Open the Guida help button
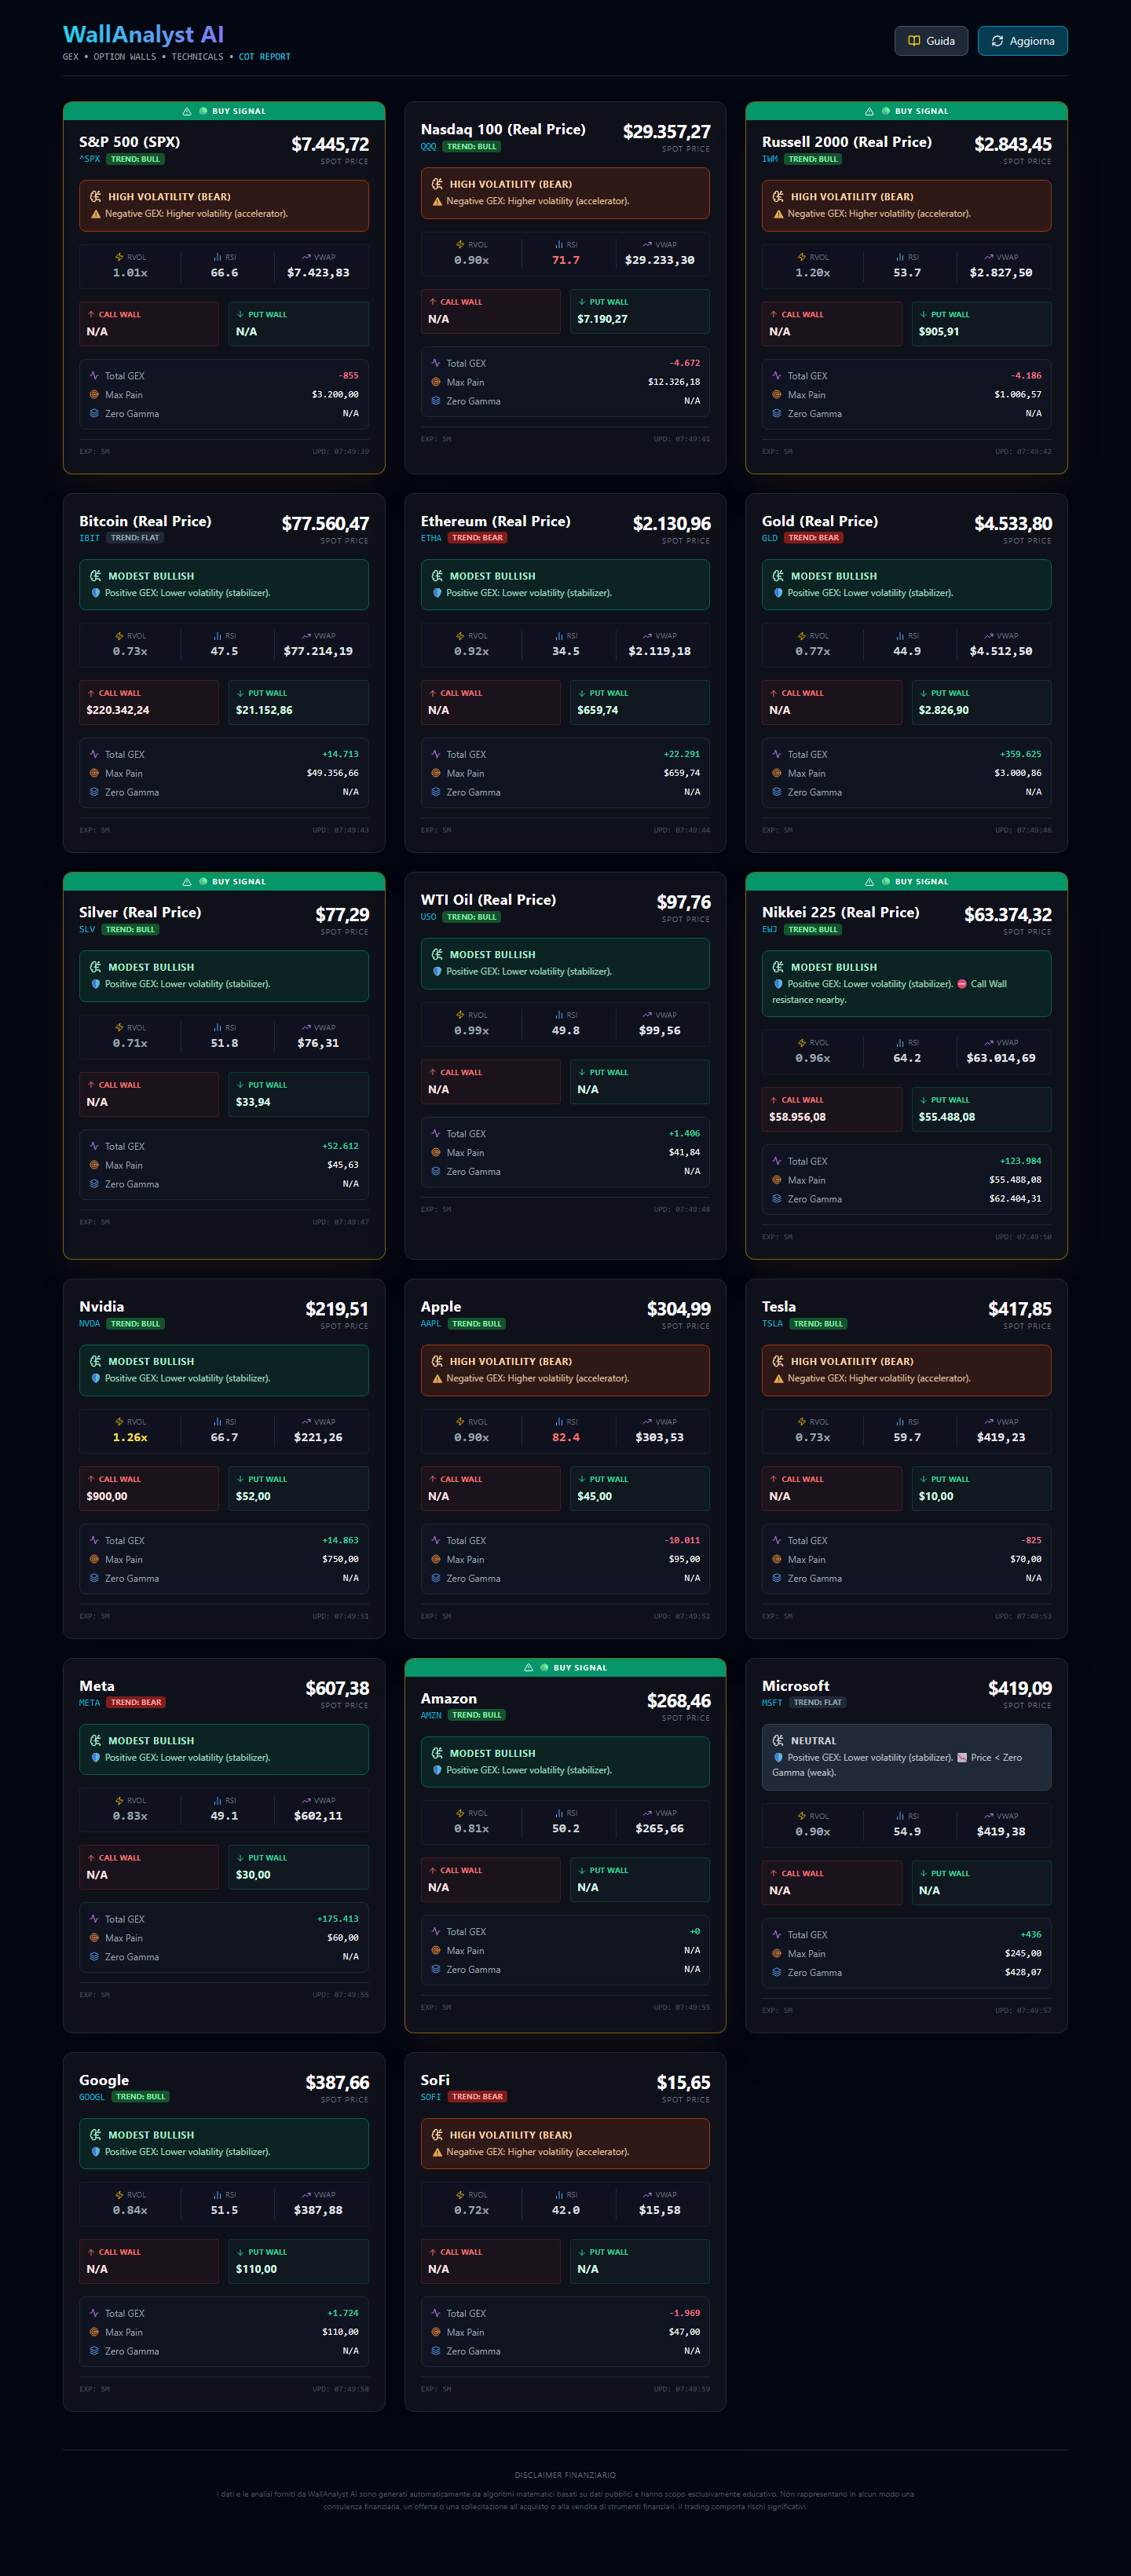Viewport: 1131px width, 2576px height. [x=930, y=41]
